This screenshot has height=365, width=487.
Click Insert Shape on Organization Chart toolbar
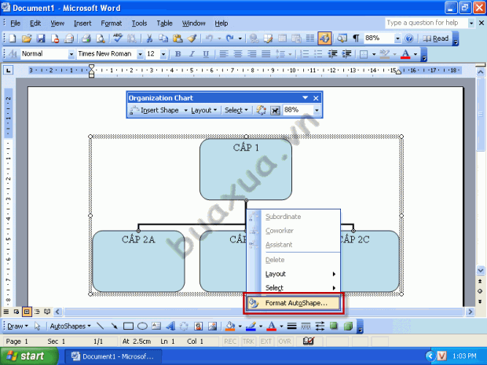pos(155,110)
